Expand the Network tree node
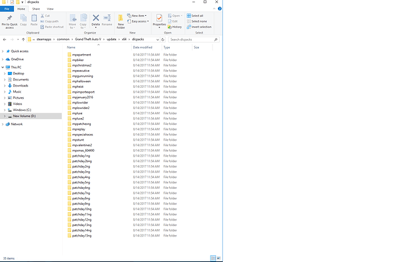The height and width of the screenshot is (262, 420). 2,124
